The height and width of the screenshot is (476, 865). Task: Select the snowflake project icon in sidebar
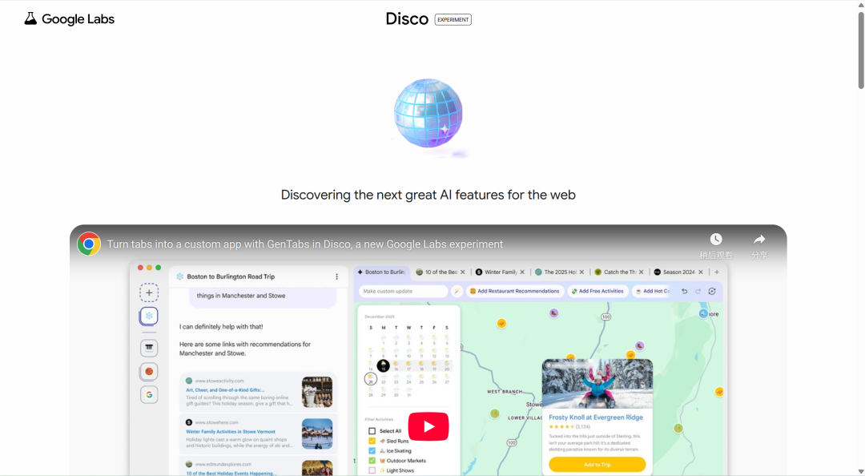click(x=149, y=316)
